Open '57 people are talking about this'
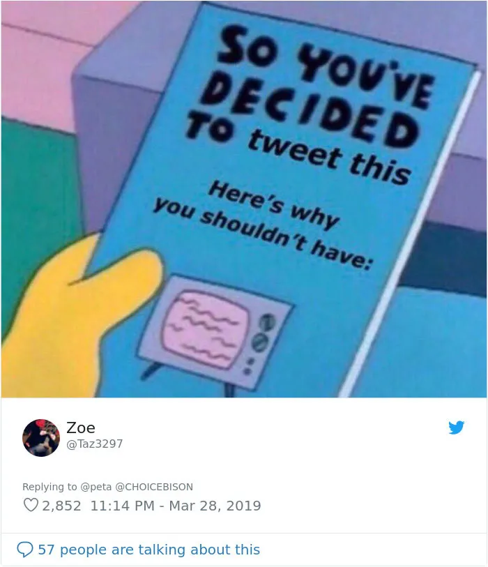Image resolution: width=488 pixels, height=567 pixels. [x=149, y=550]
